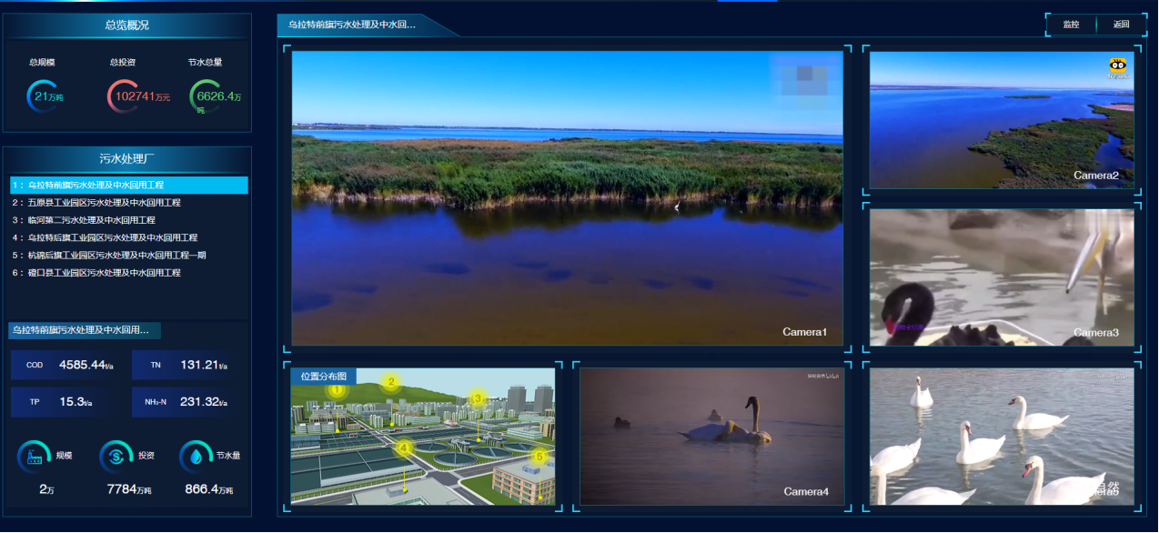Screen dimensions: 1159x533
Task: Open the Camera2 video feed
Action: coord(1002,120)
